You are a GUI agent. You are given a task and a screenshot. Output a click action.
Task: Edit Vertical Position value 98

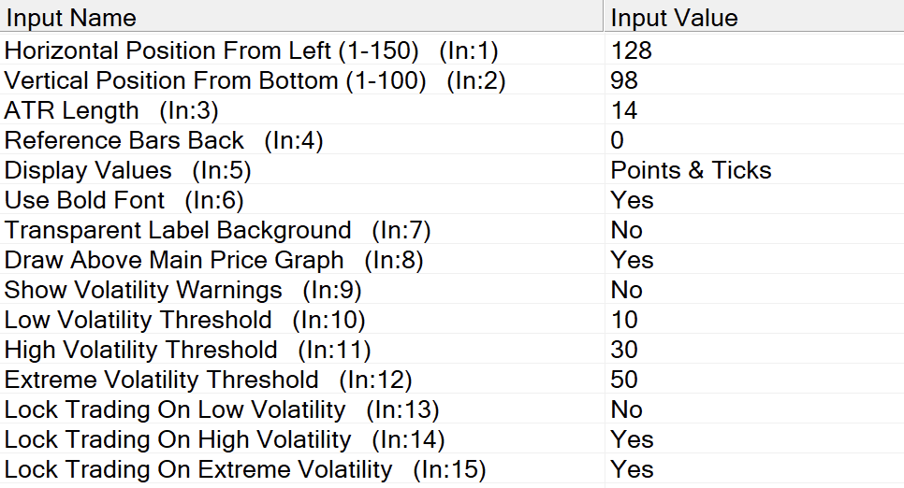pyautogui.click(x=624, y=80)
